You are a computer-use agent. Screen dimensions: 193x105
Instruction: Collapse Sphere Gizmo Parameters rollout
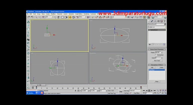coord(157,49)
